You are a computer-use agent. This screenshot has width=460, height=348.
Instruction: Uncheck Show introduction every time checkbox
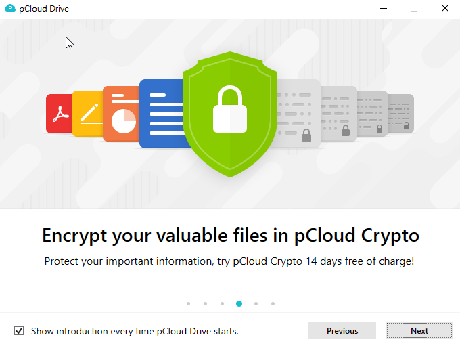[x=20, y=331]
